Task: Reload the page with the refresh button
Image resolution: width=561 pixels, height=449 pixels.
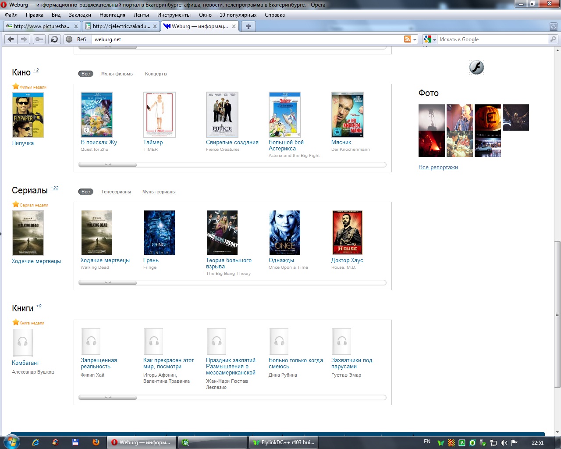Action: (54, 39)
